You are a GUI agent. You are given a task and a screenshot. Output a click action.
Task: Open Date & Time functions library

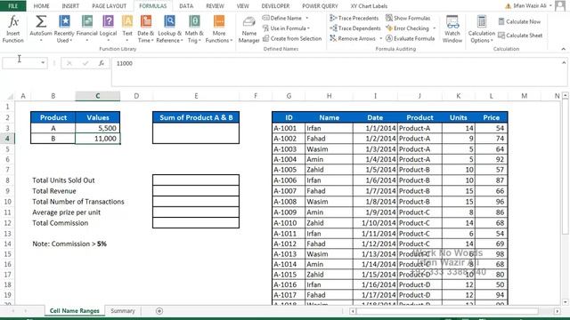[146, 29]
